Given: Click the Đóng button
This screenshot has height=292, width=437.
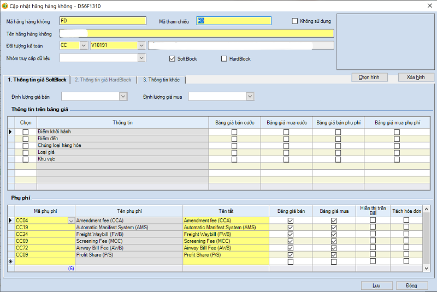Looking at the screenshot, I should pos(411,285).
